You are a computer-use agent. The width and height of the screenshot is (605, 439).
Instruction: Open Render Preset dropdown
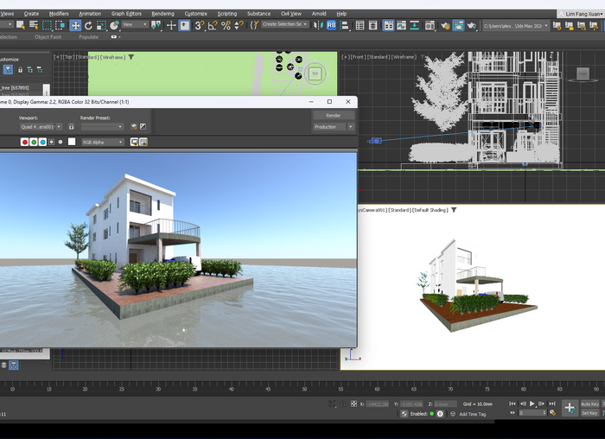[102, 126]
